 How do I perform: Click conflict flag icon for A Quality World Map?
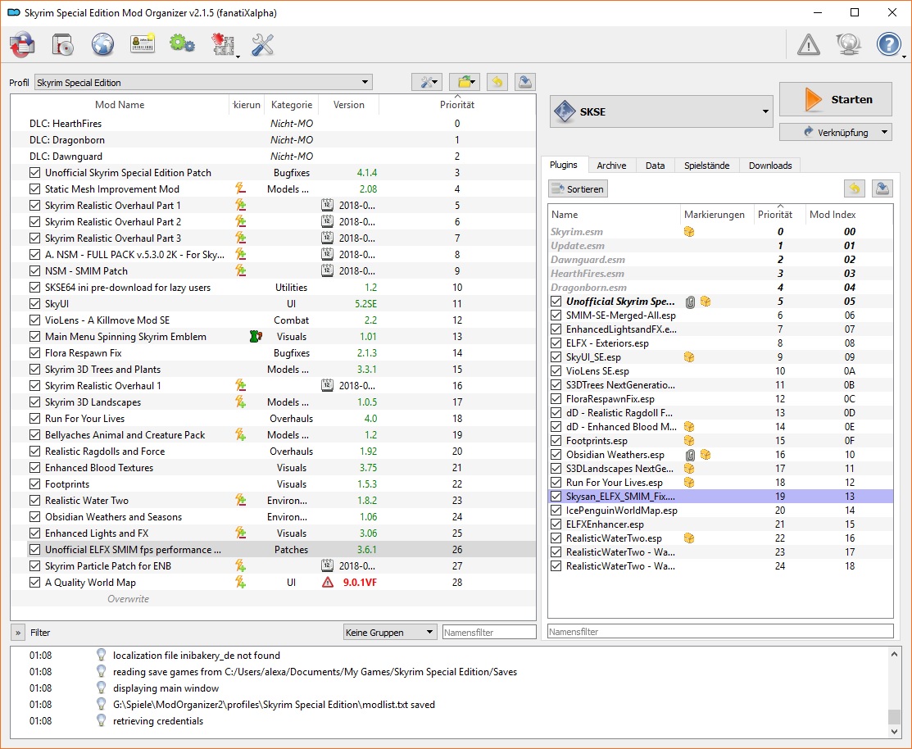240,583
